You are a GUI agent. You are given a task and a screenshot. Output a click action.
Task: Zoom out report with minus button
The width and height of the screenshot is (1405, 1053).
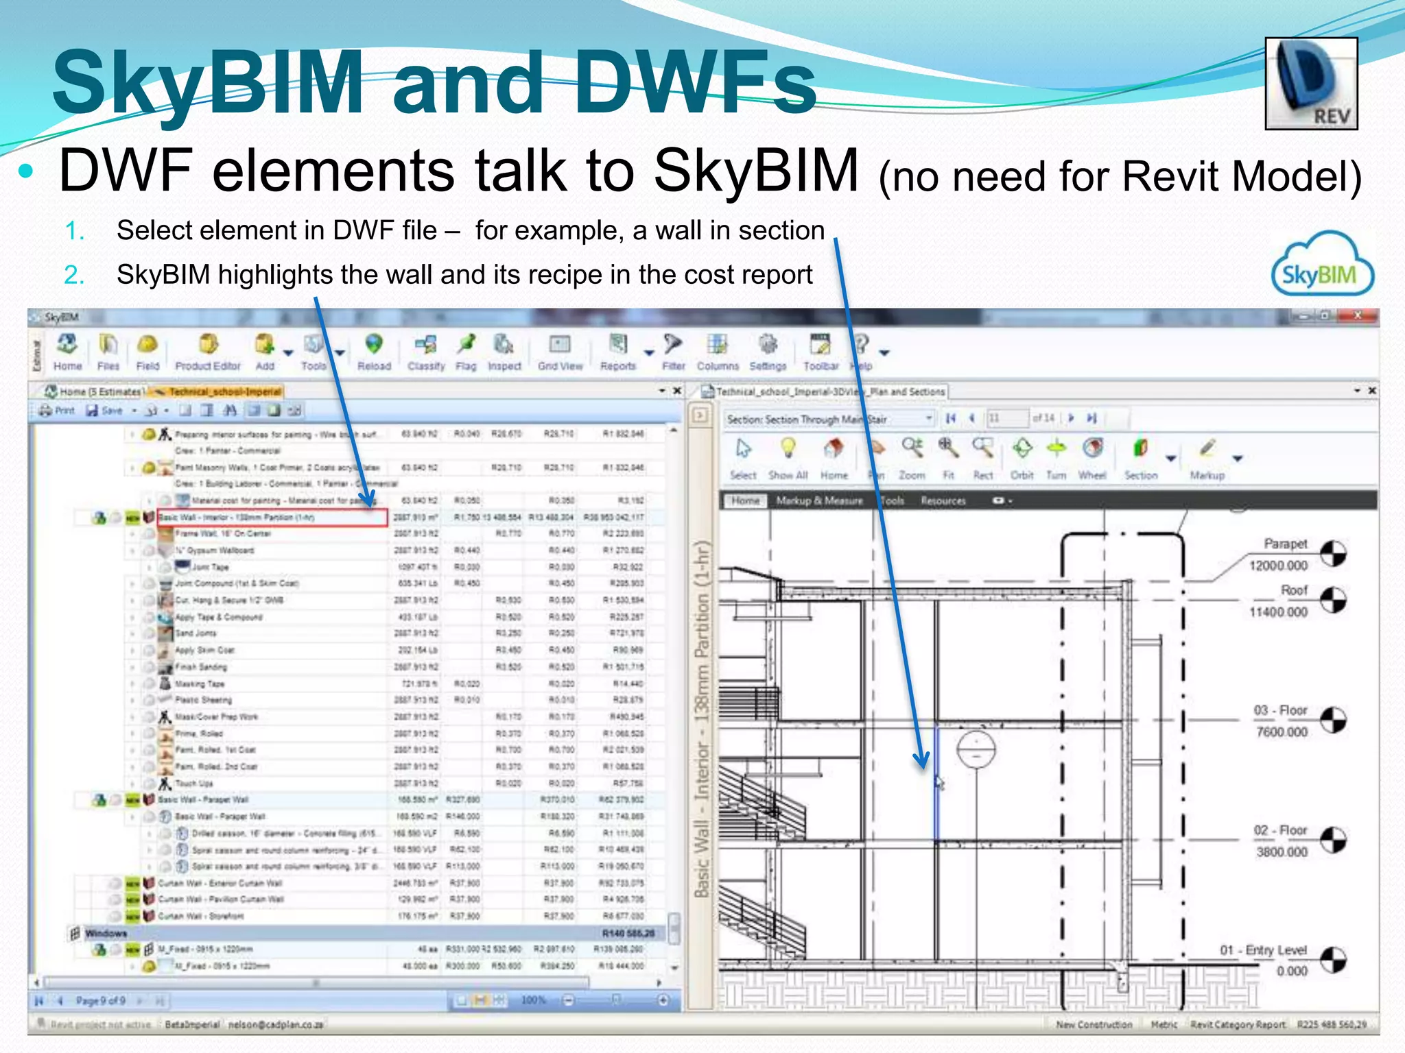point(569,1000)
